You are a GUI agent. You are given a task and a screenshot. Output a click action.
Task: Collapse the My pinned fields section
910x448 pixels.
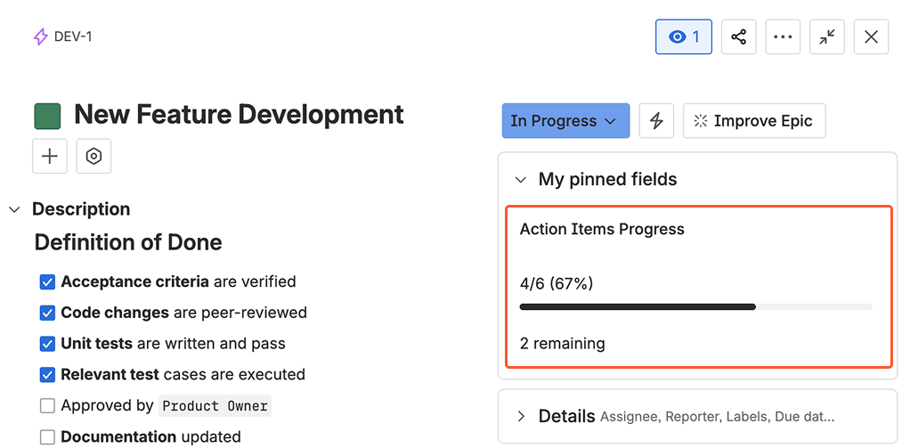pyautogui.click(x=521, y=180)
